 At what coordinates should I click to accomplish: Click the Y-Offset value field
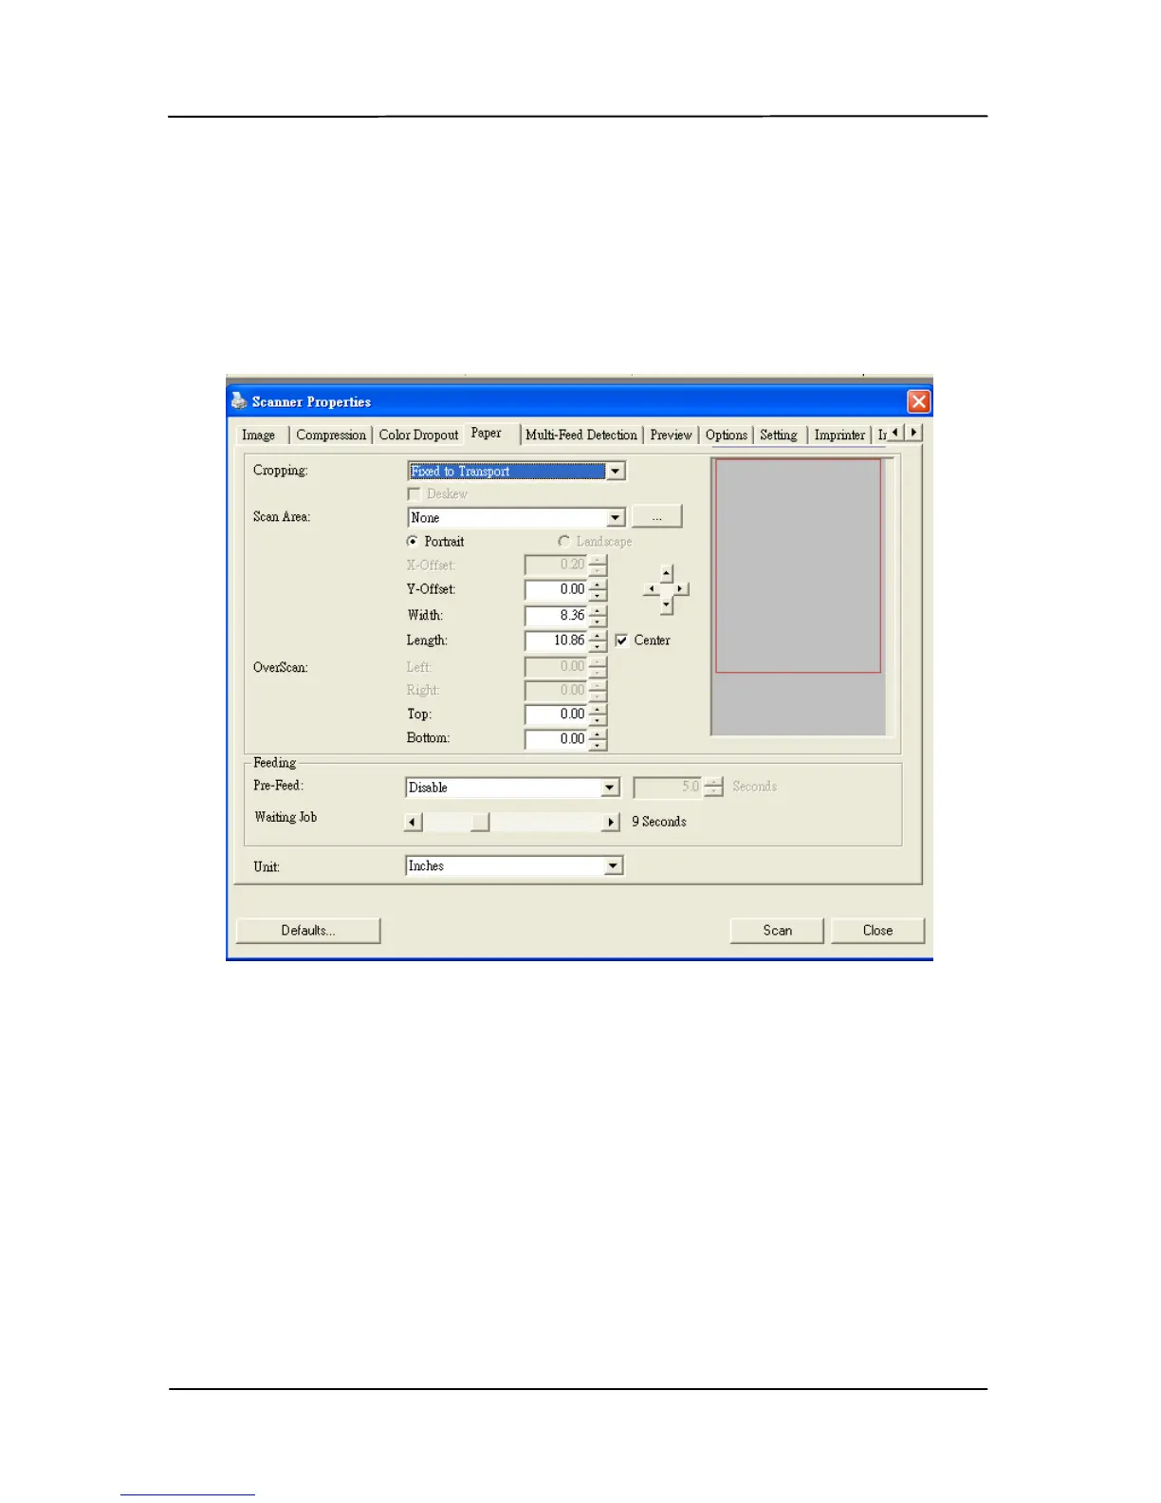click(x=556, y=589)
